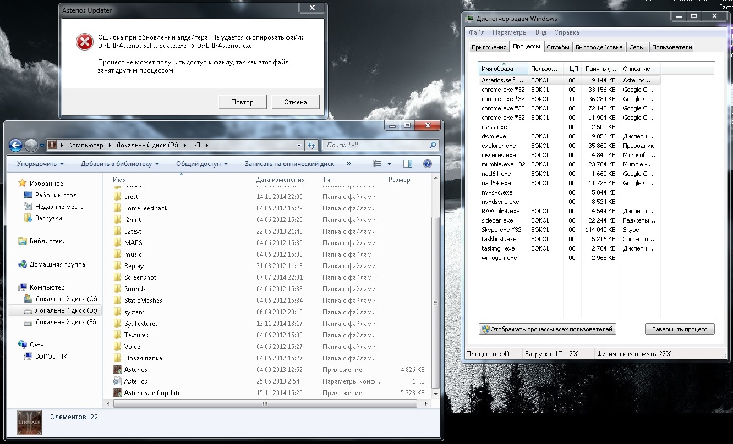Viewport: 733px width, 444px height.
Task: Click the crest folder icon
Action: coord(117,196)
